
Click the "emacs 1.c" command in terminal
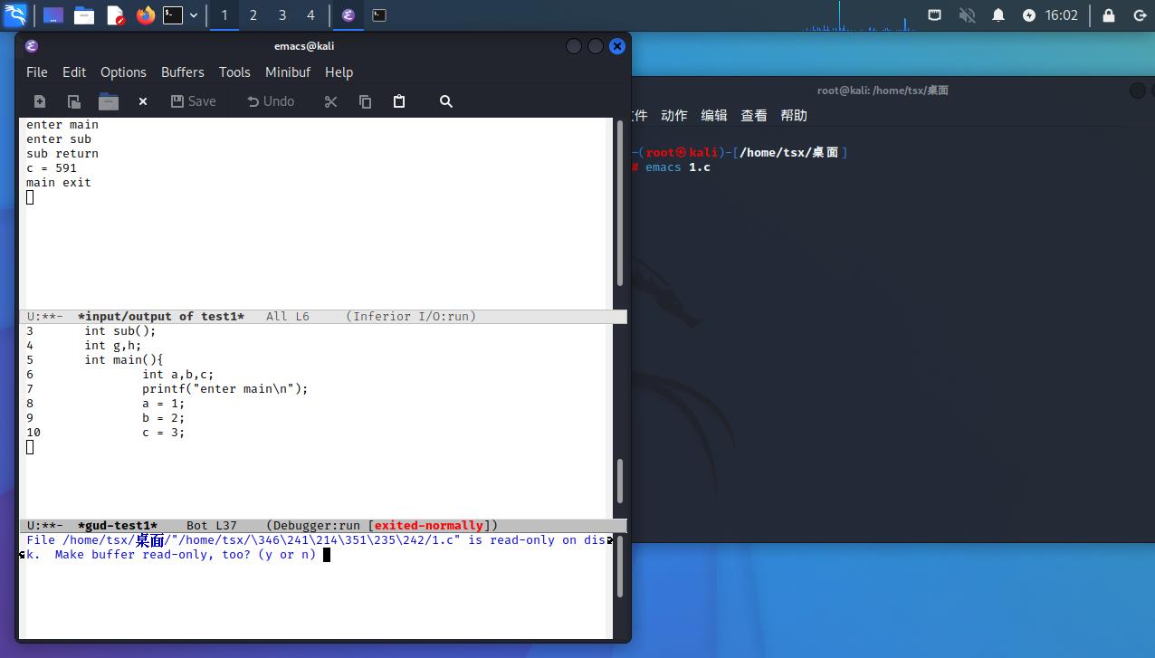click(678, 167)
